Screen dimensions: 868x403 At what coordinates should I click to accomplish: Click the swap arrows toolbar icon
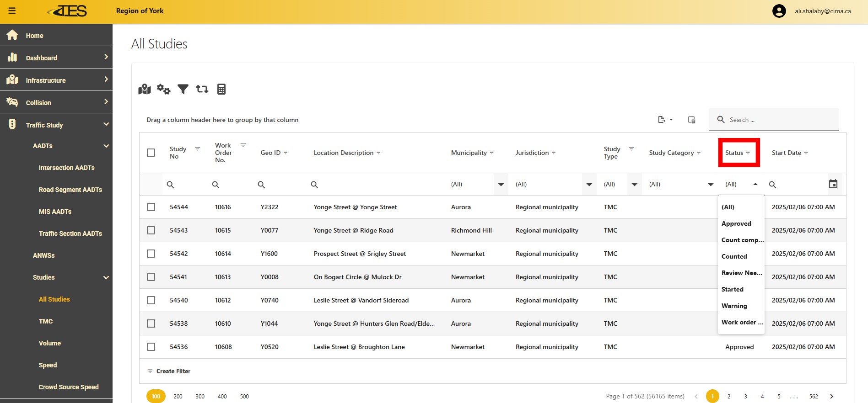tap(202, 89)
